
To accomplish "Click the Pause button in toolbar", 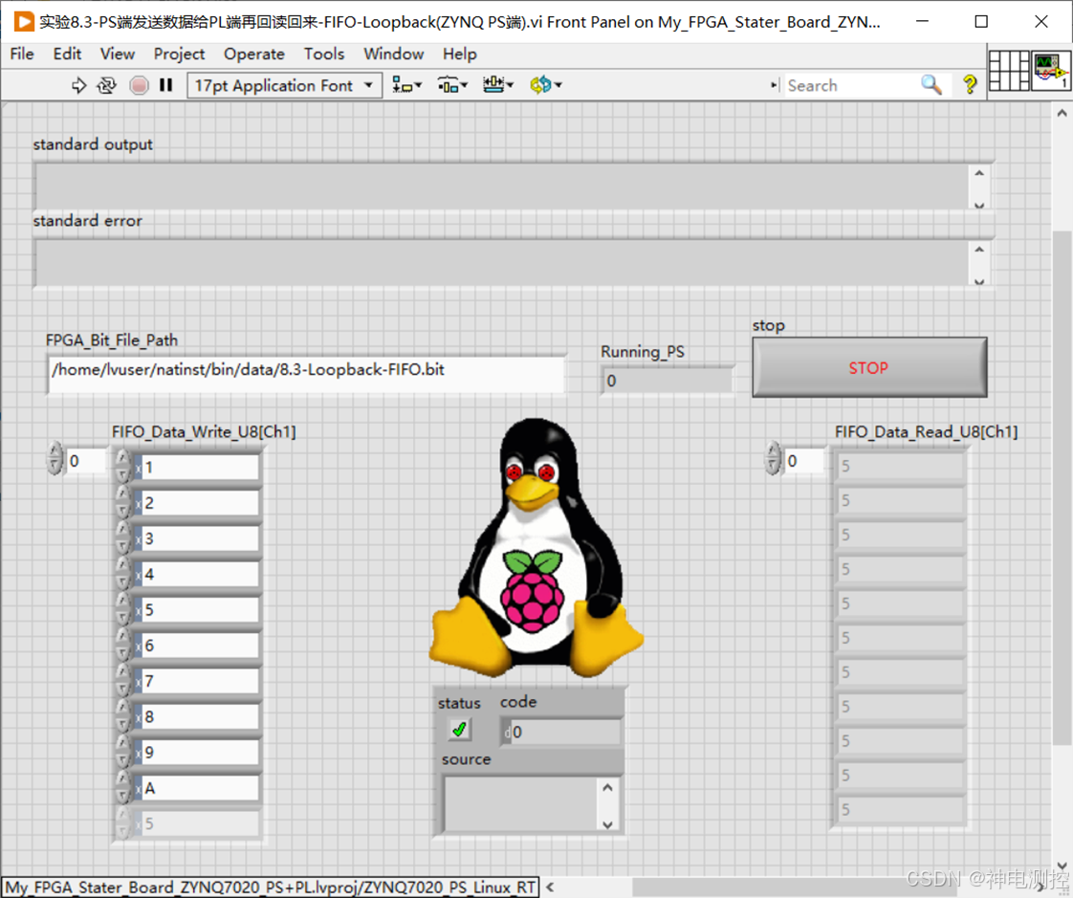I will [165, 85].
